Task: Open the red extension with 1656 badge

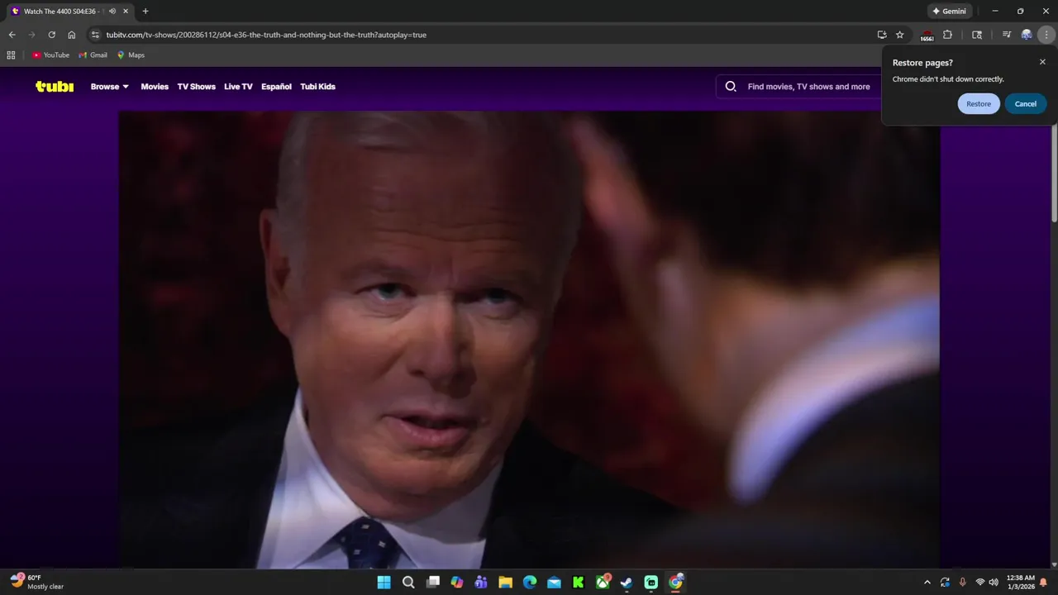Action: (927, 36)
